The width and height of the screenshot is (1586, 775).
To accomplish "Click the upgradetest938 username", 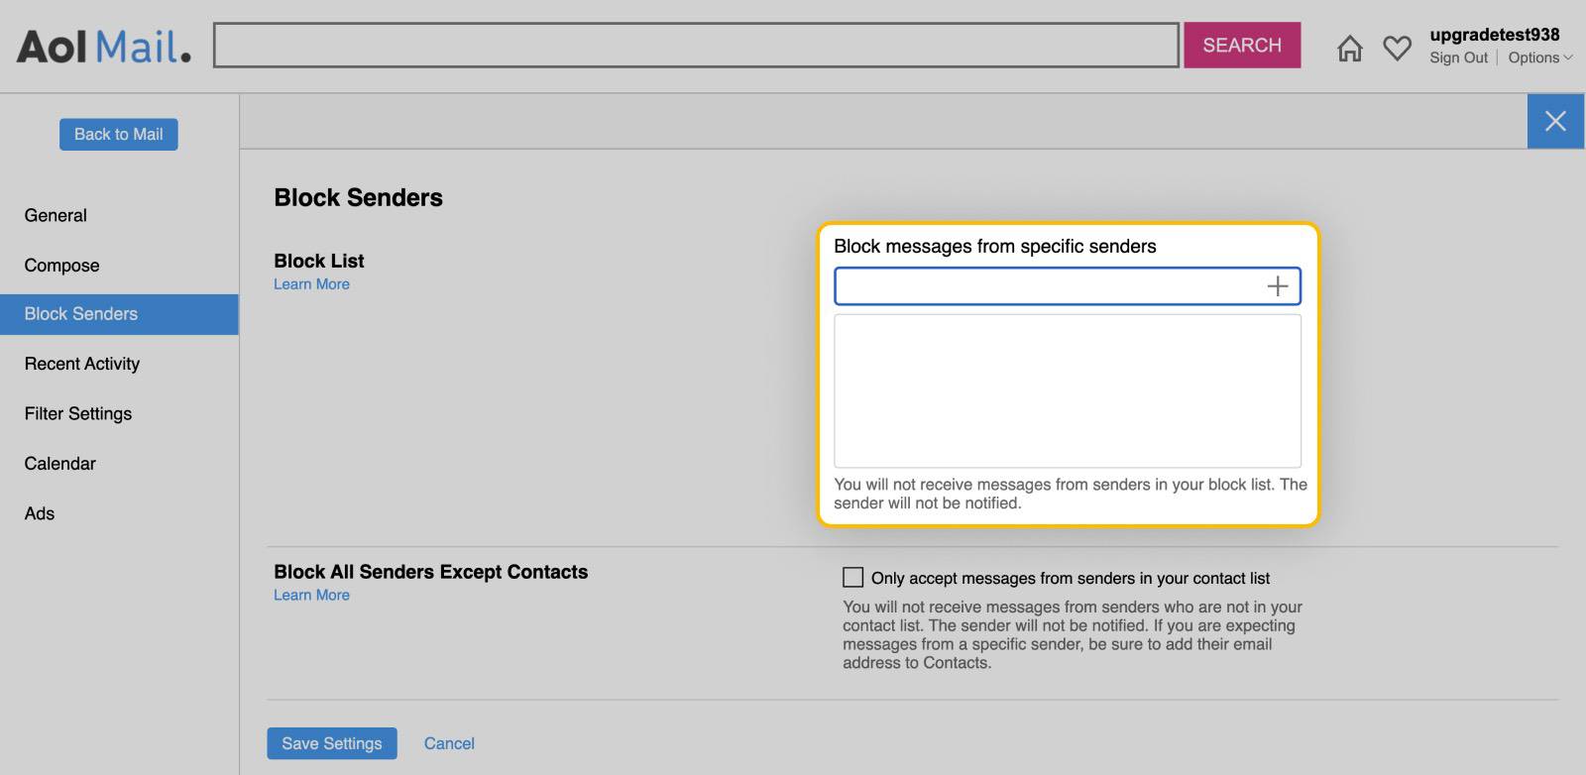I will (1494, 35).
